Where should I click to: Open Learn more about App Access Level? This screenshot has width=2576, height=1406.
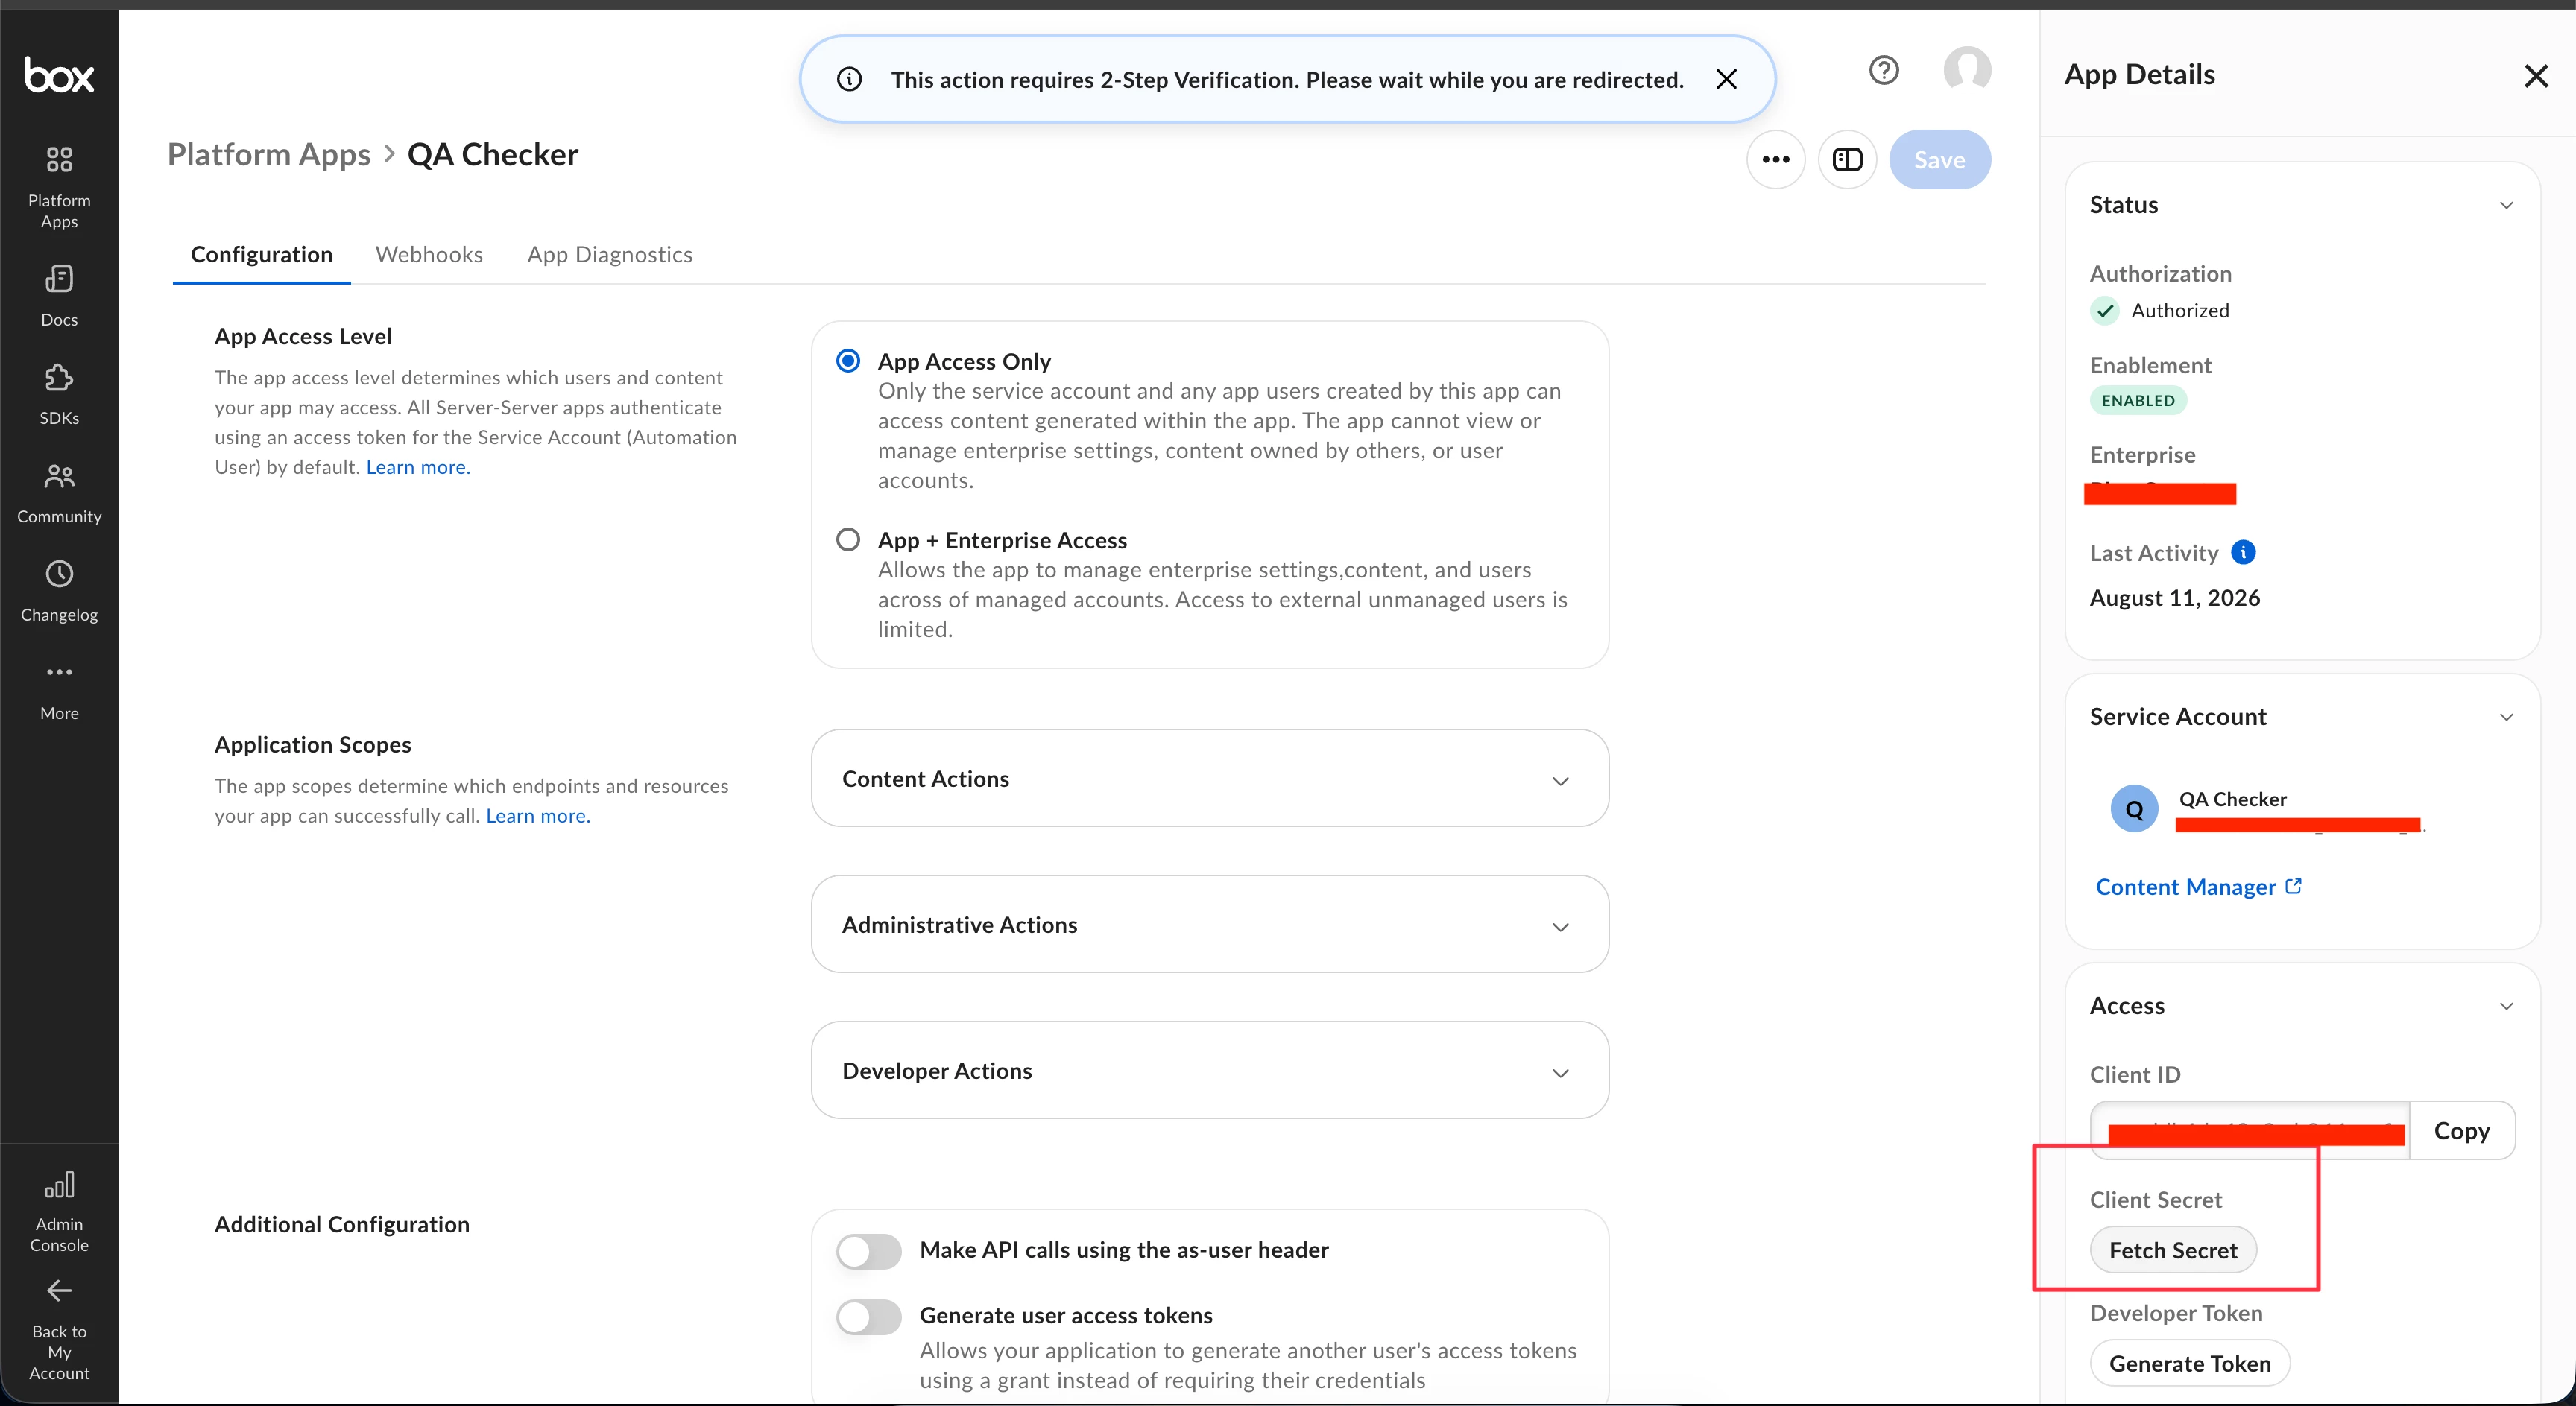coord(418,466)
